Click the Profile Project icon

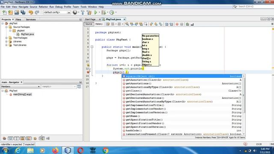pyautogui.click(x=112, y=12)
